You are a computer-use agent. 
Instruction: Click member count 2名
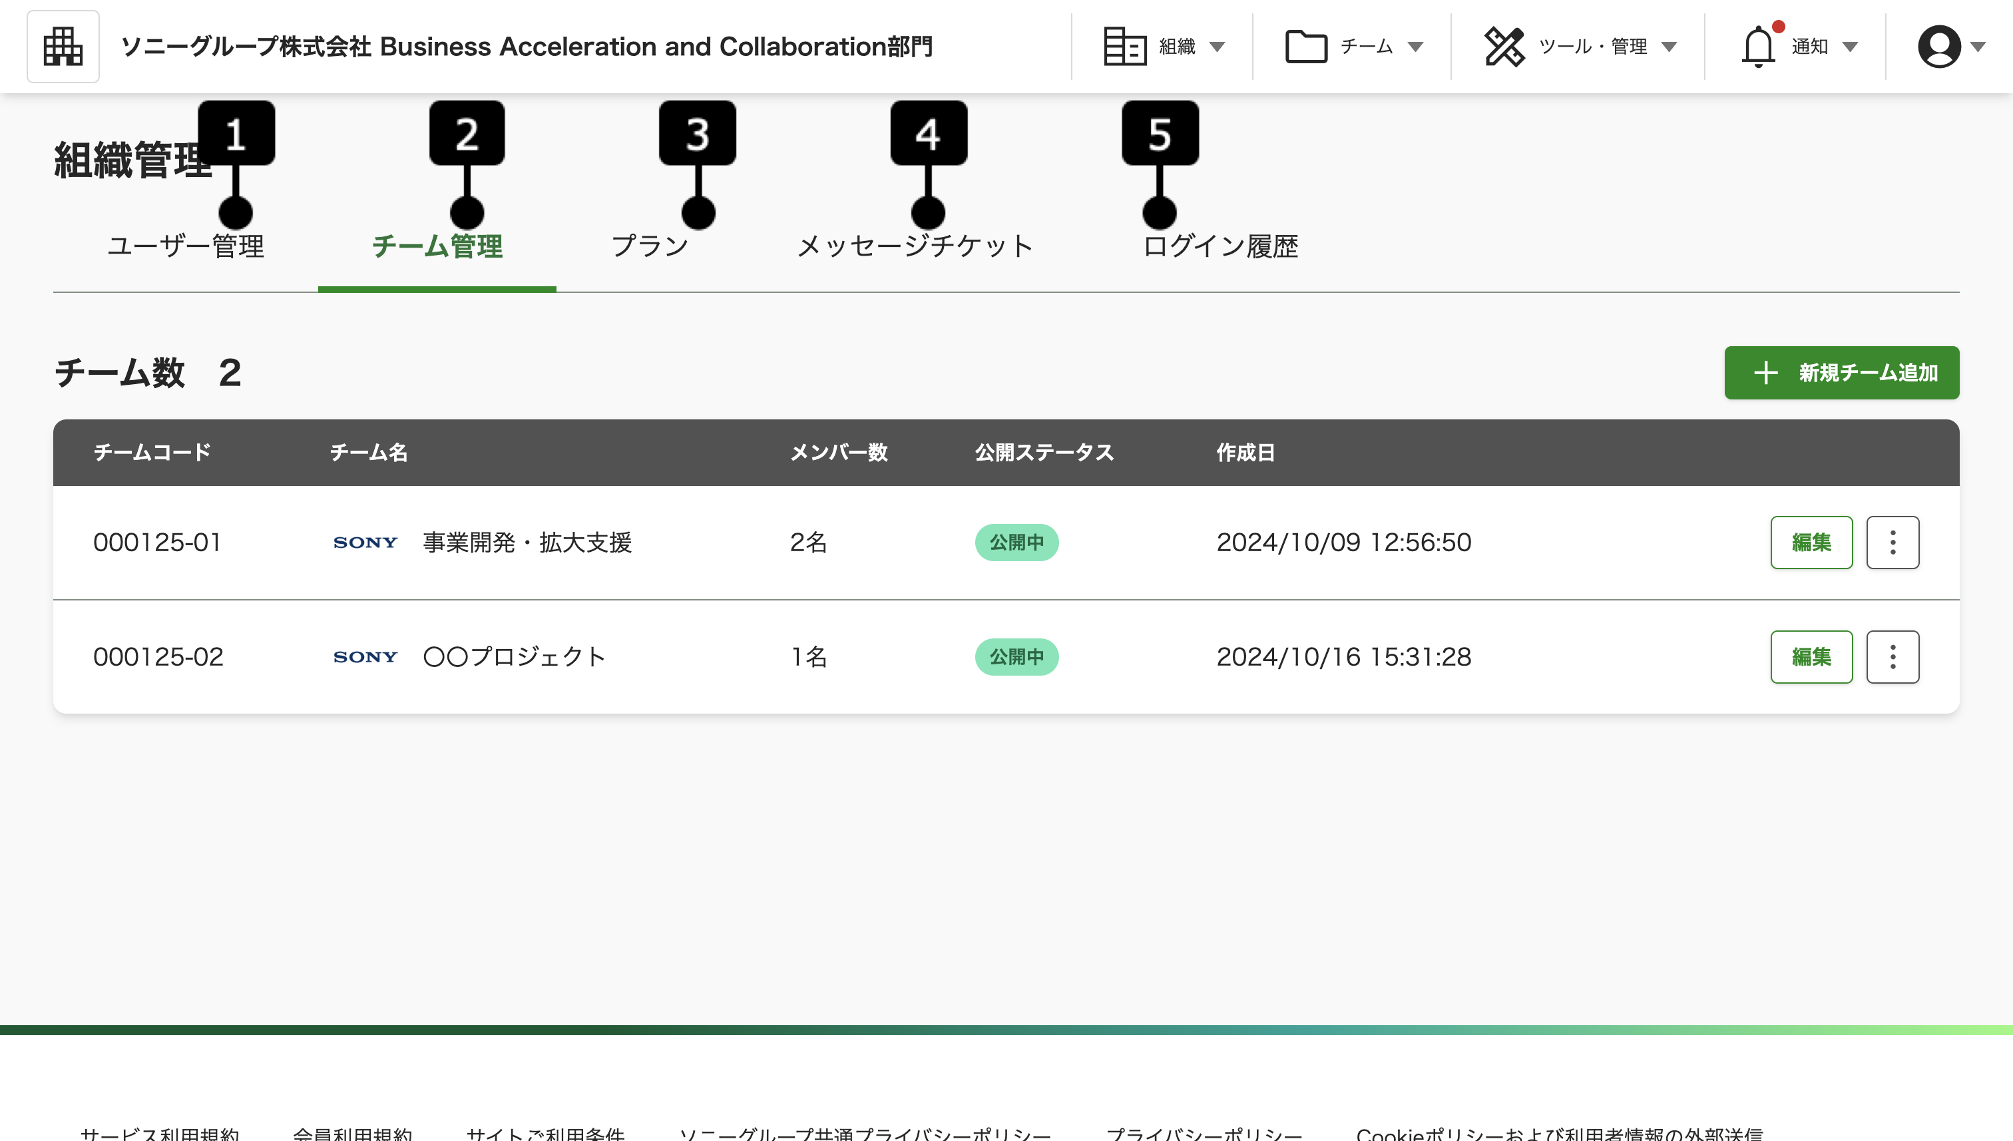click(809, 543)
